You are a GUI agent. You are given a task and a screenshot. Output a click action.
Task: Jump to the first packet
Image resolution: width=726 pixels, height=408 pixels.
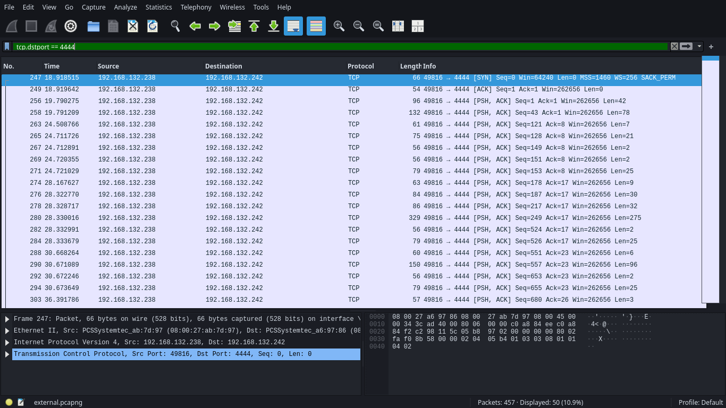(x=254, y=26)
